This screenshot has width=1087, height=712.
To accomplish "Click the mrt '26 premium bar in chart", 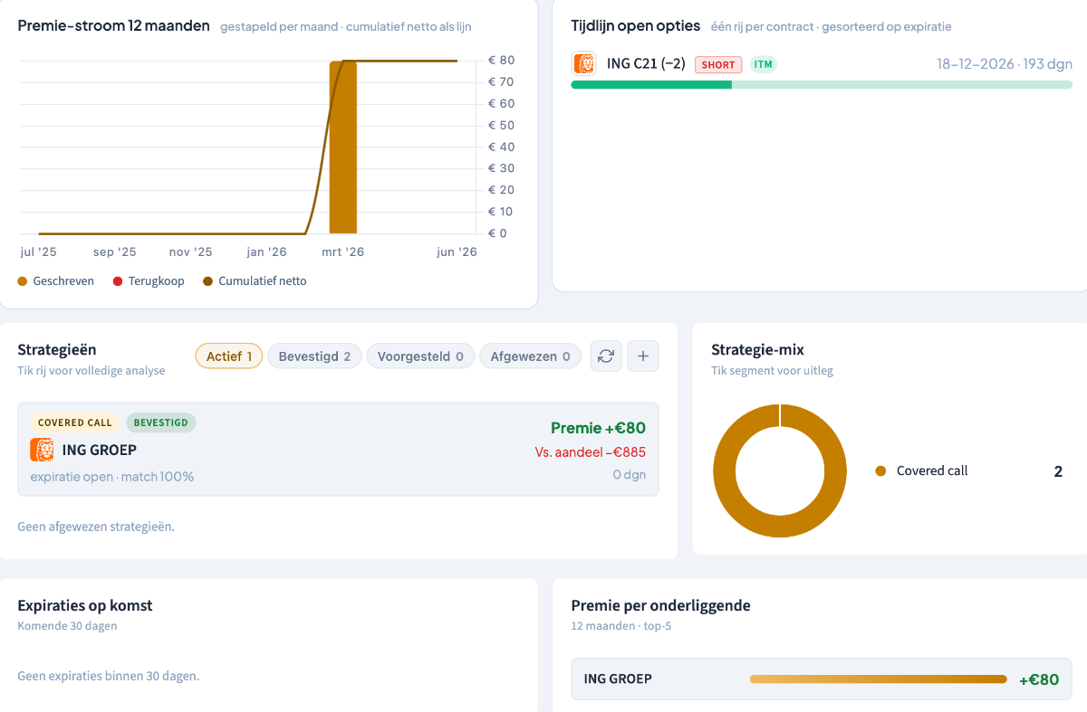I will tap(342, 147).
